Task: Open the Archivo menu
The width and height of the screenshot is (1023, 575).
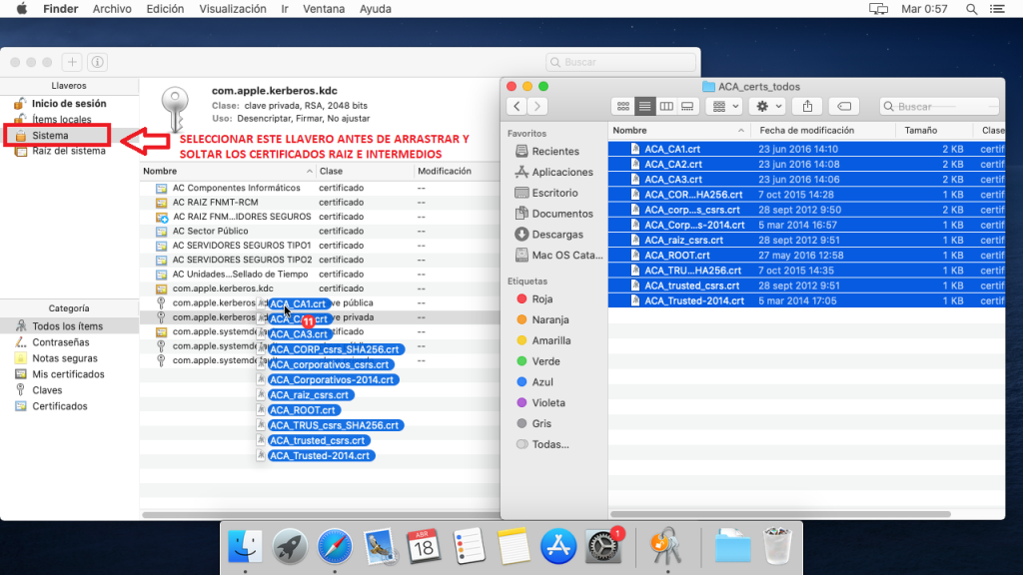Action: [x=112, y=9]
